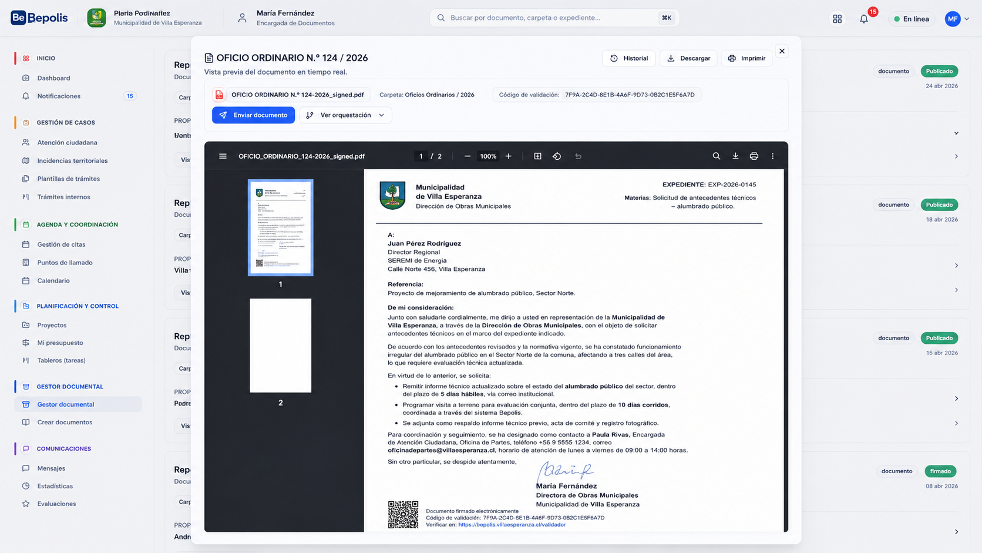Click the PDF page number field
The image size is (982, 553).
click(x=421, y=156)
